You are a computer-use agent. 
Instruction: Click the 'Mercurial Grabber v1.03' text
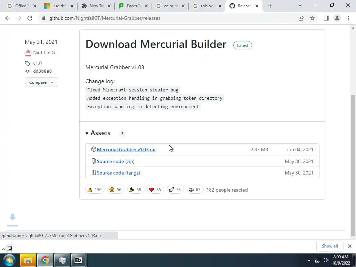click(115, 67)
